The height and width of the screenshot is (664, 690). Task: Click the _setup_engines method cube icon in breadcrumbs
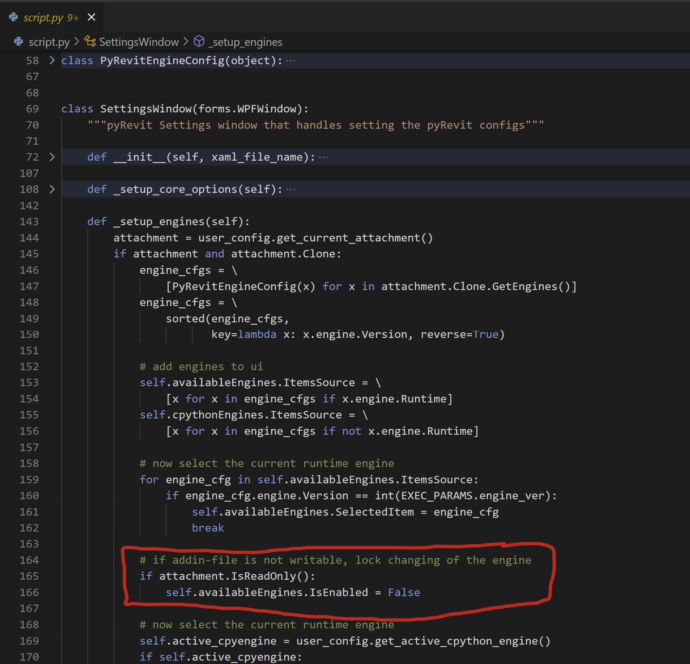click(199, 41)
